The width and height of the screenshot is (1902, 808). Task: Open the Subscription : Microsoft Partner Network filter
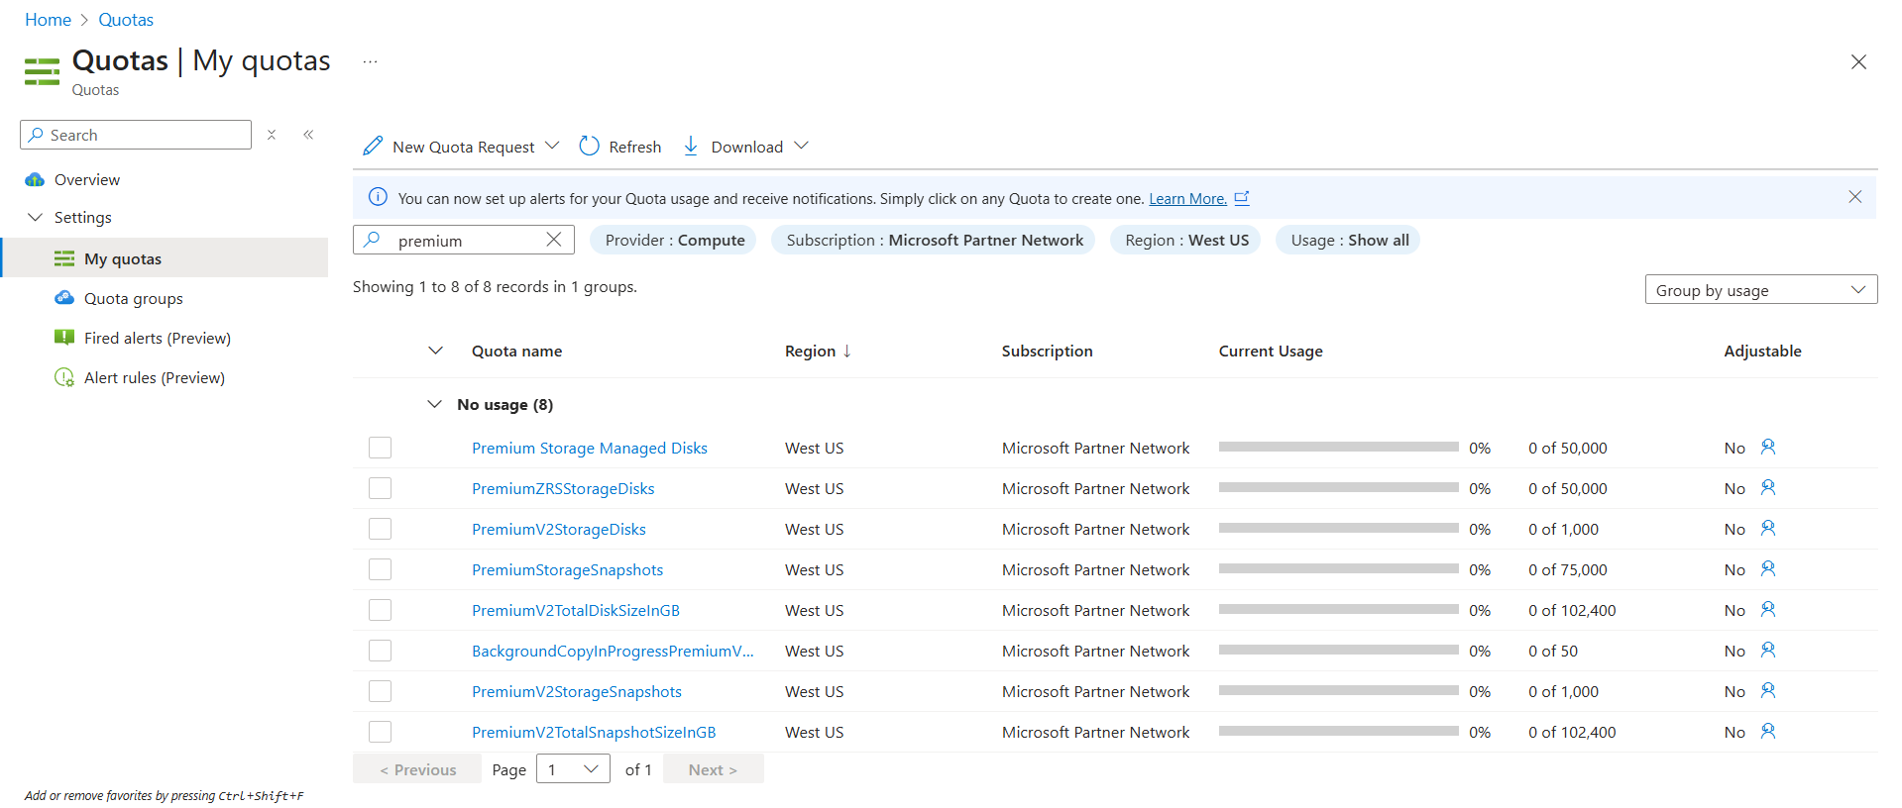pos(934,240)
